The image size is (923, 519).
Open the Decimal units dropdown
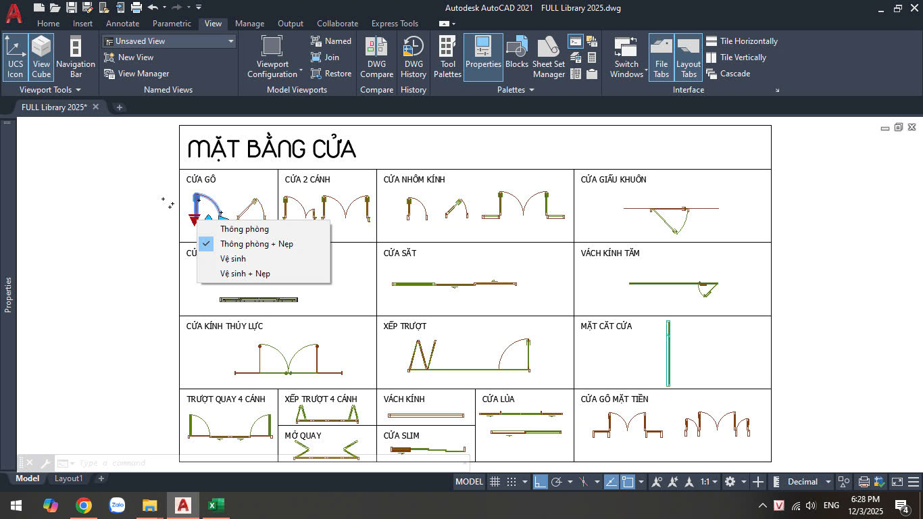click(809, 482)
